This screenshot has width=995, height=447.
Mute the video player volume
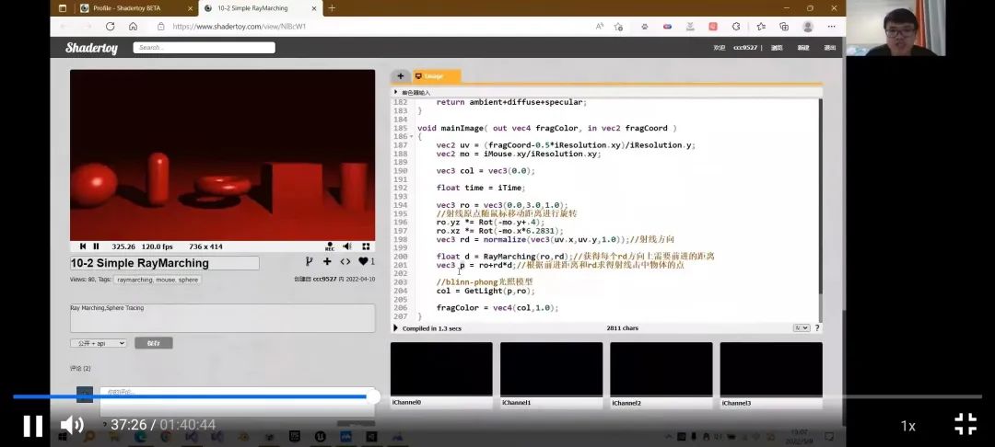click(x=71, y=425)
